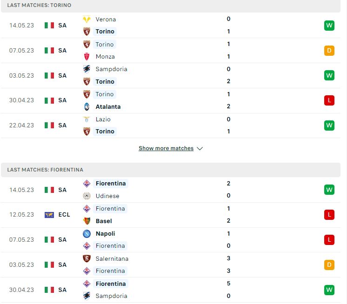Viewport: 347px width, 304px height.
Task: Click the Monza club crest icon
Action: (x=87, y=57)
